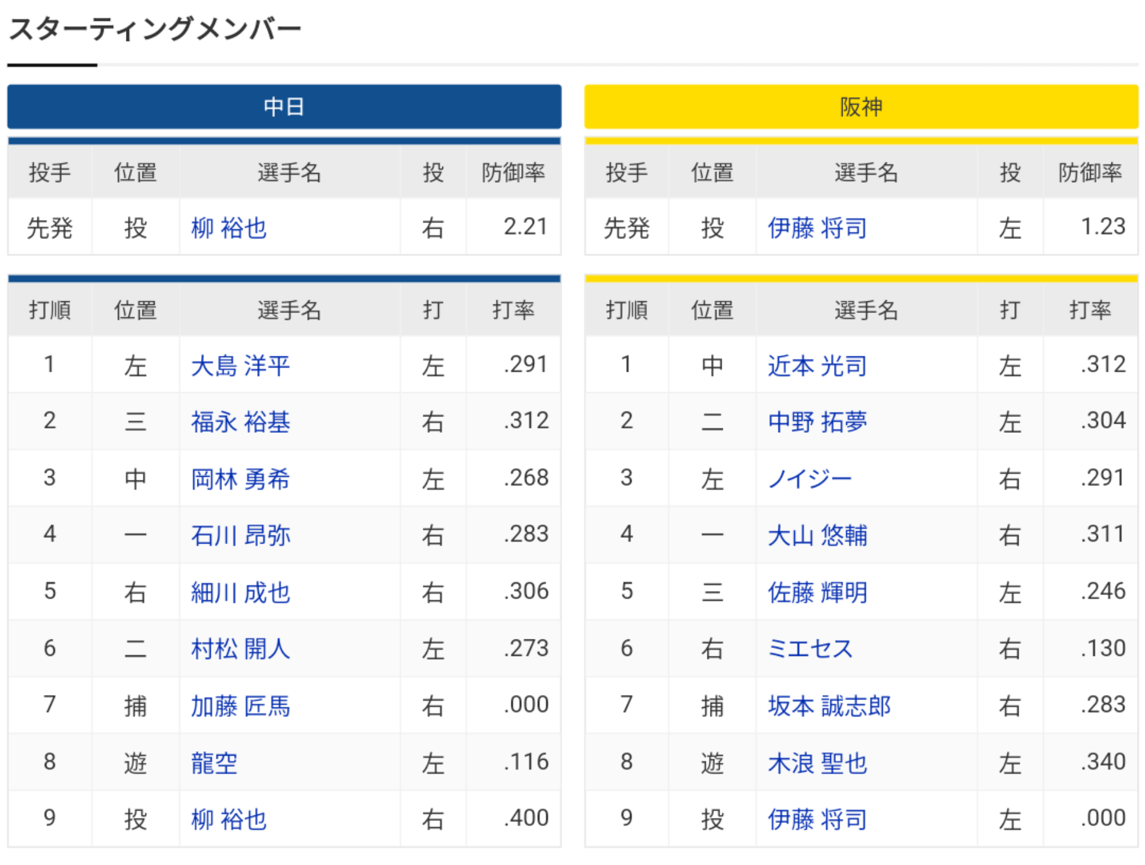Click the yellow 阪神 team header
The image size is (1145, 865).
pyautogui.click(x=861, y=107)
